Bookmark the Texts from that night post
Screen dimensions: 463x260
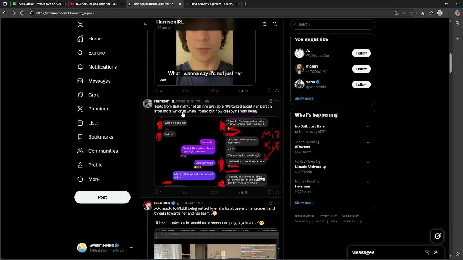tap(269, 192)
